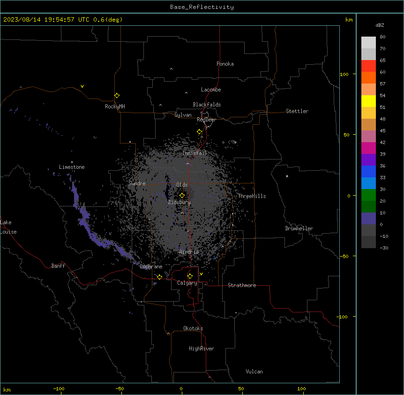Select the 80 dBZ light gray swatch
This screenshot has height=395, width=404.
tap(368, 43)
